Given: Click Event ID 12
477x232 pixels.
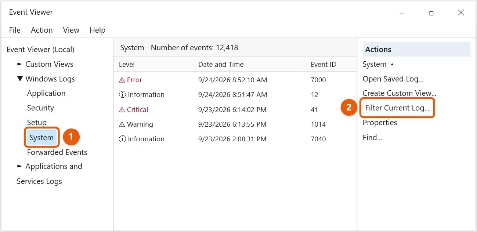Looking at the screenshot, I should (x=314, y=95).
